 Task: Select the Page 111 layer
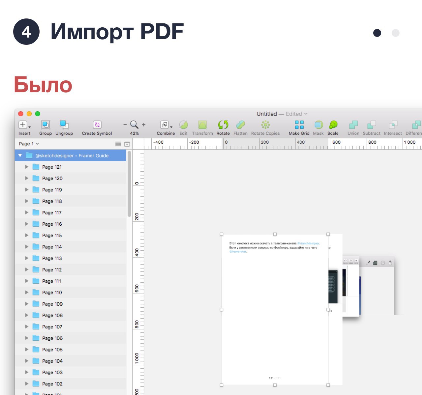(71, 281)
